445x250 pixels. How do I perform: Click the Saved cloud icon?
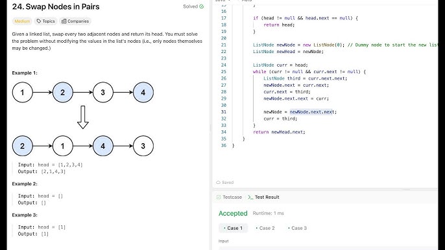pos(218,182)
